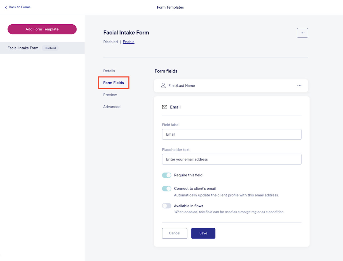Save the Email field settings
The height and width of the screenshot is (261, 343).
(x=203, y=233)
